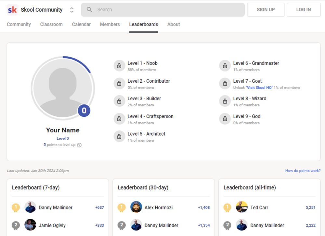Switch to the Classroom tab
The image size is (325, 236).
(x=51, y=24)
